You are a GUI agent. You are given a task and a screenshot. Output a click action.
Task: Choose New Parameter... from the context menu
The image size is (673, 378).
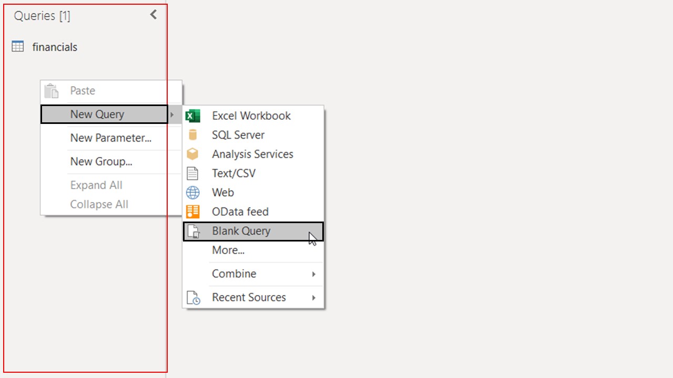point(110,138)
